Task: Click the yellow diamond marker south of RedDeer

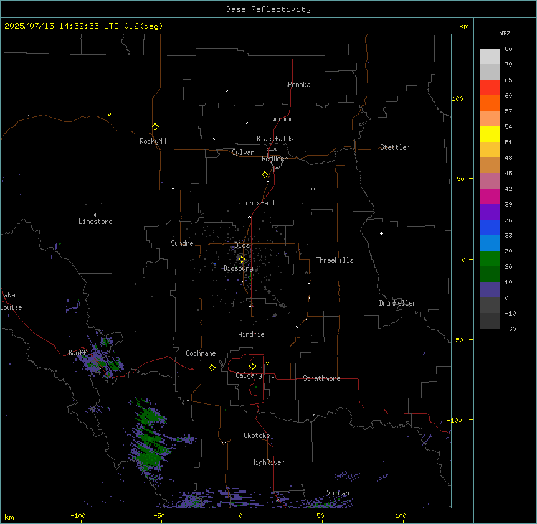Action: tap(265, 175)
